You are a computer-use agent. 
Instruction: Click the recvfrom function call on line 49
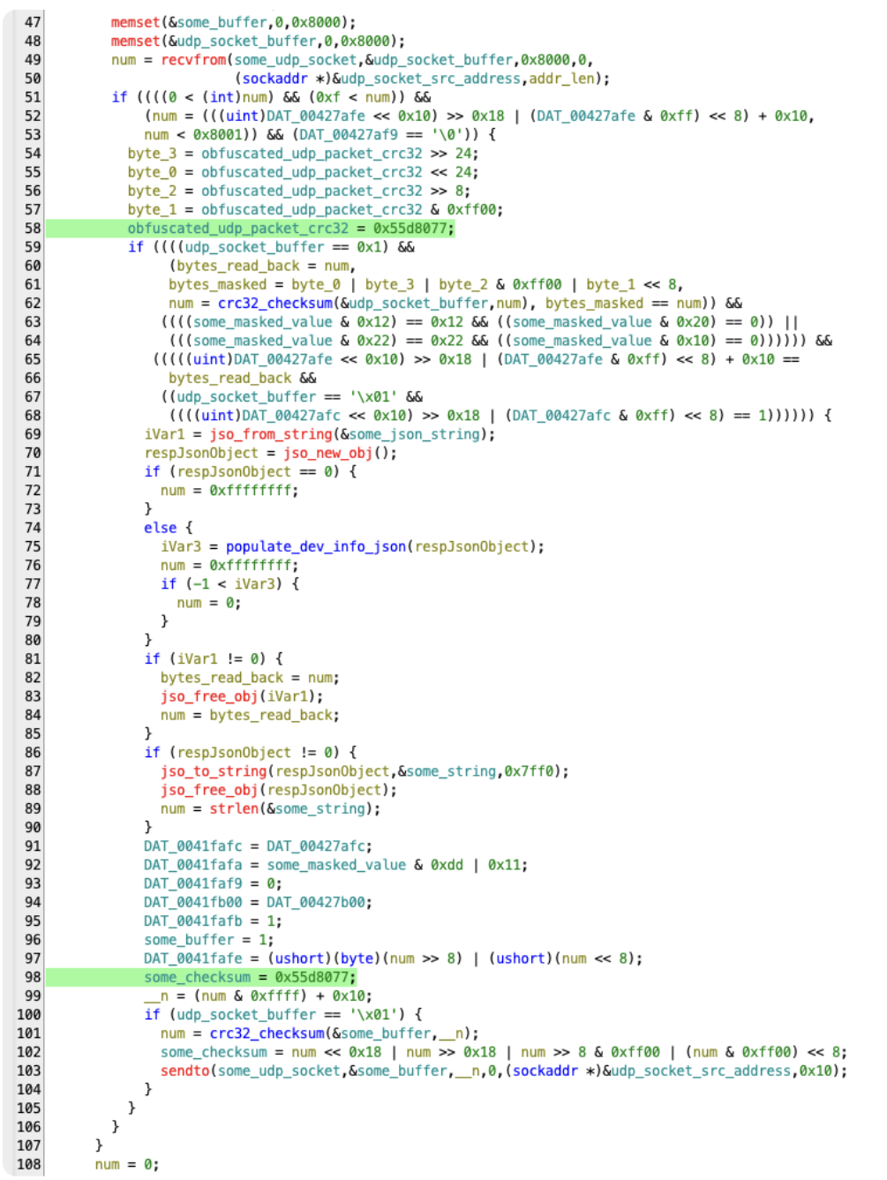(x=192, y=60)
